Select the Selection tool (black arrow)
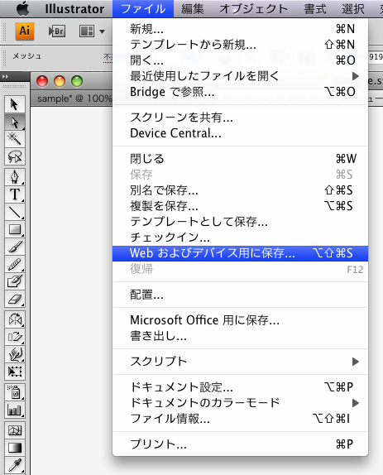Image resolution: width=383 pixels, height=475 pixels. click(x=15, y=104)
